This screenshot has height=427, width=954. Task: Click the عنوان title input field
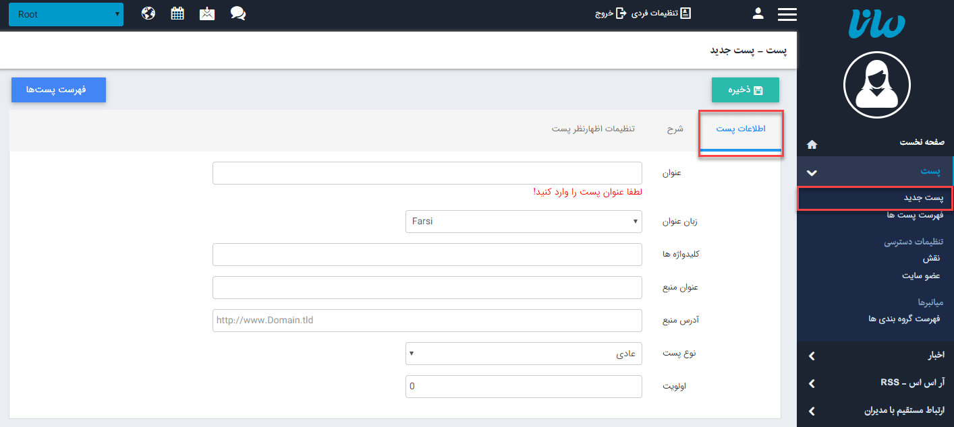pos(427,173)
